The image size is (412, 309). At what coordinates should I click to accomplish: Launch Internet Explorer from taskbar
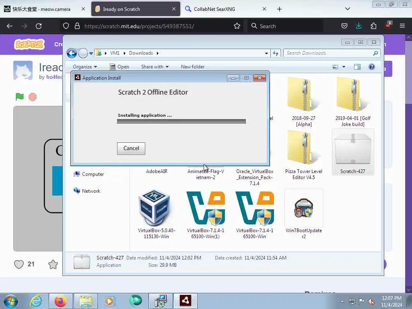36,301
